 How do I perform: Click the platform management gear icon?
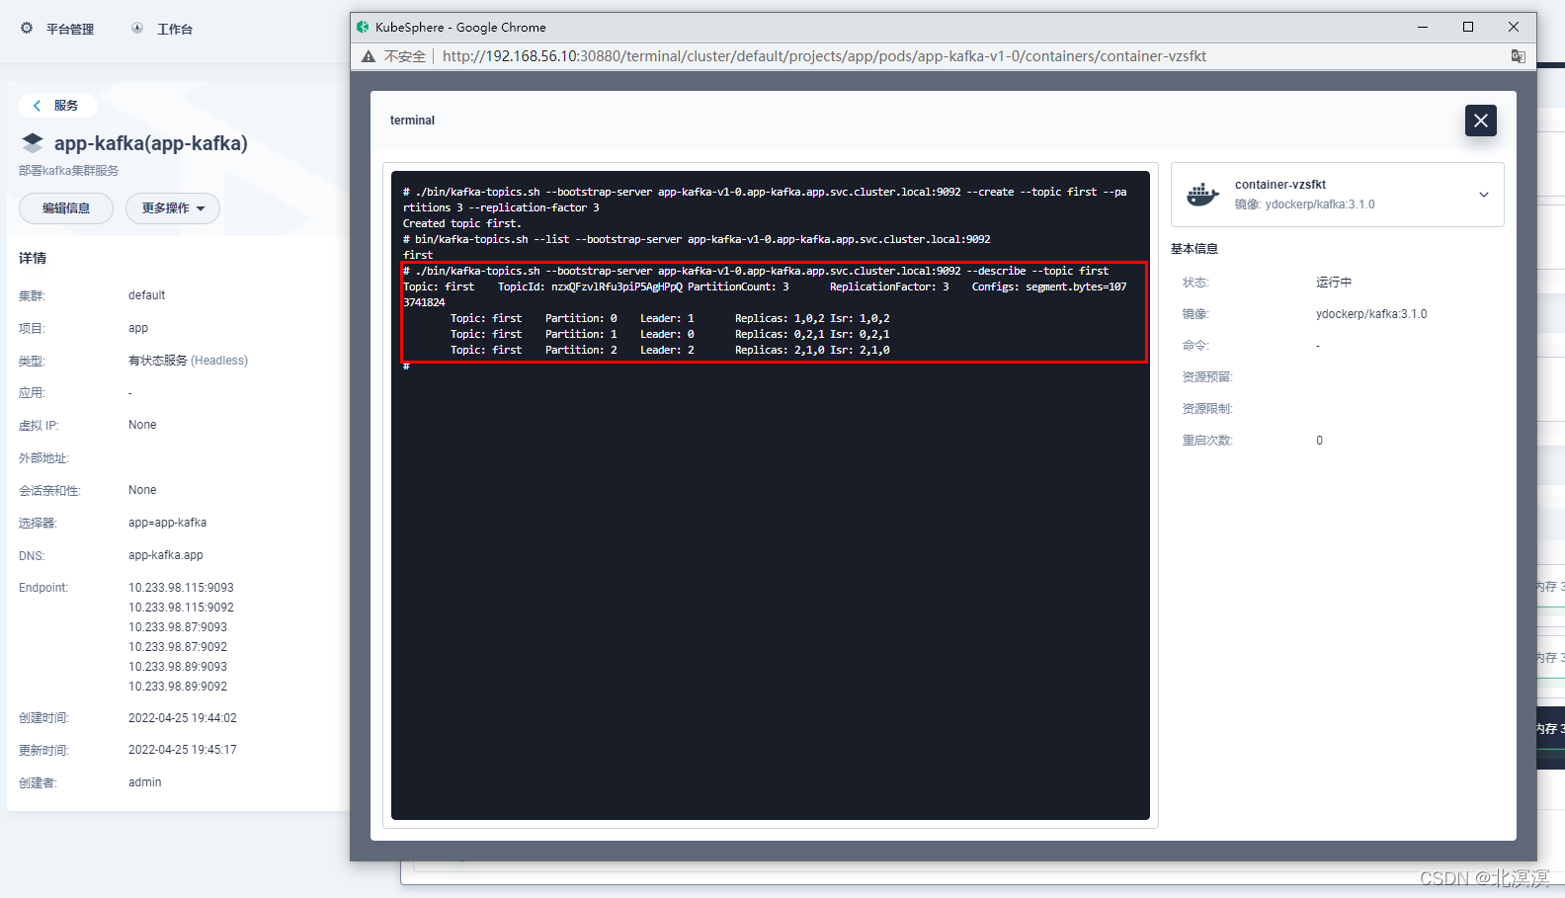pos(27,29)
